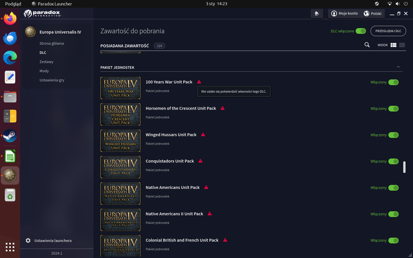Click the Horsemen of the Crescent thumbnail
The width and height of the screenshot is (413, 258).
coord(120,114)
